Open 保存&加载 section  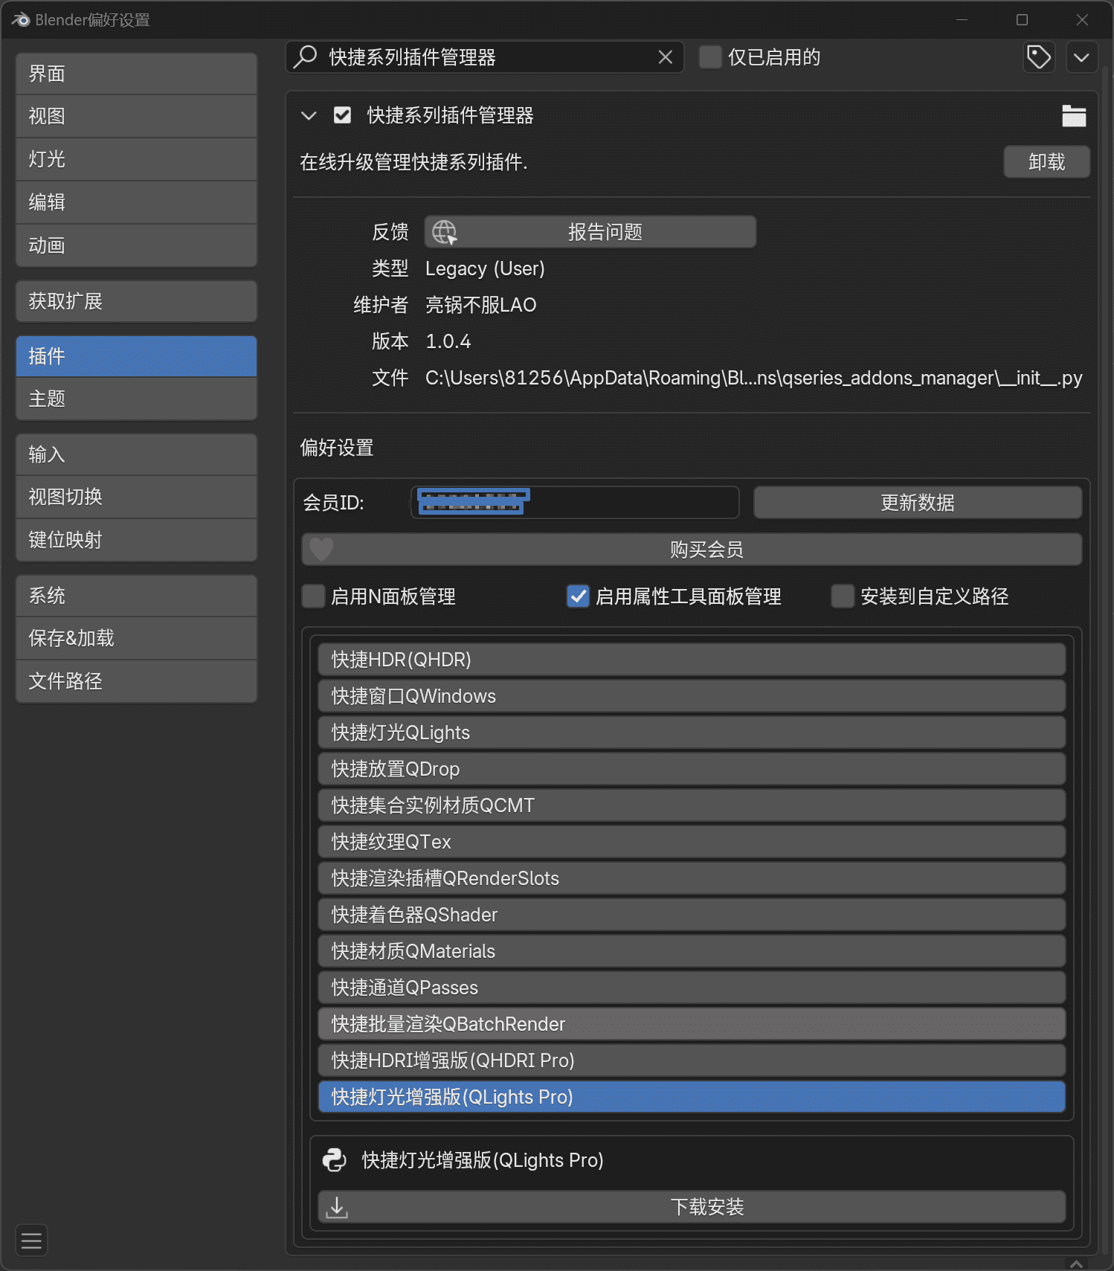pyautogui.click(x=136, y=638)
